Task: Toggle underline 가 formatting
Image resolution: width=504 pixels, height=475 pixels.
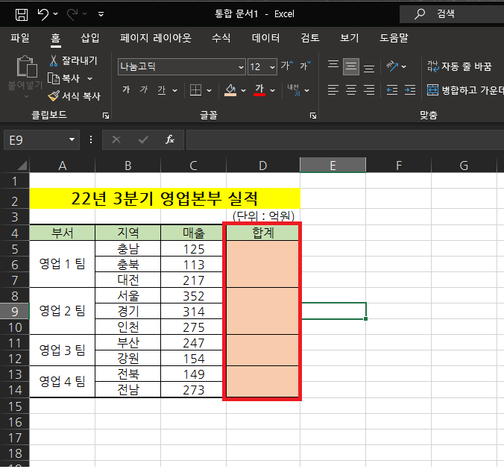Action: pyautogui.click(x=162, y=90)
